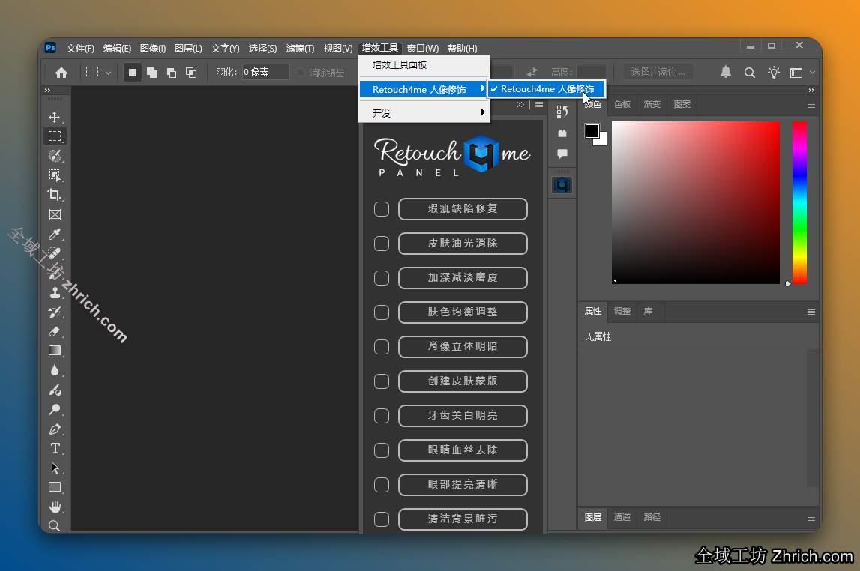Click the Home icon in options bar
Image resolution: width=860 pixels, height=571 pixels.
click(x=61, y=73)
